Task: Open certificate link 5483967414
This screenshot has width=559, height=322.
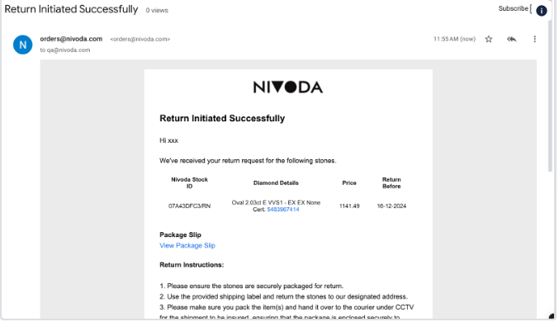Action: (283, 210)
